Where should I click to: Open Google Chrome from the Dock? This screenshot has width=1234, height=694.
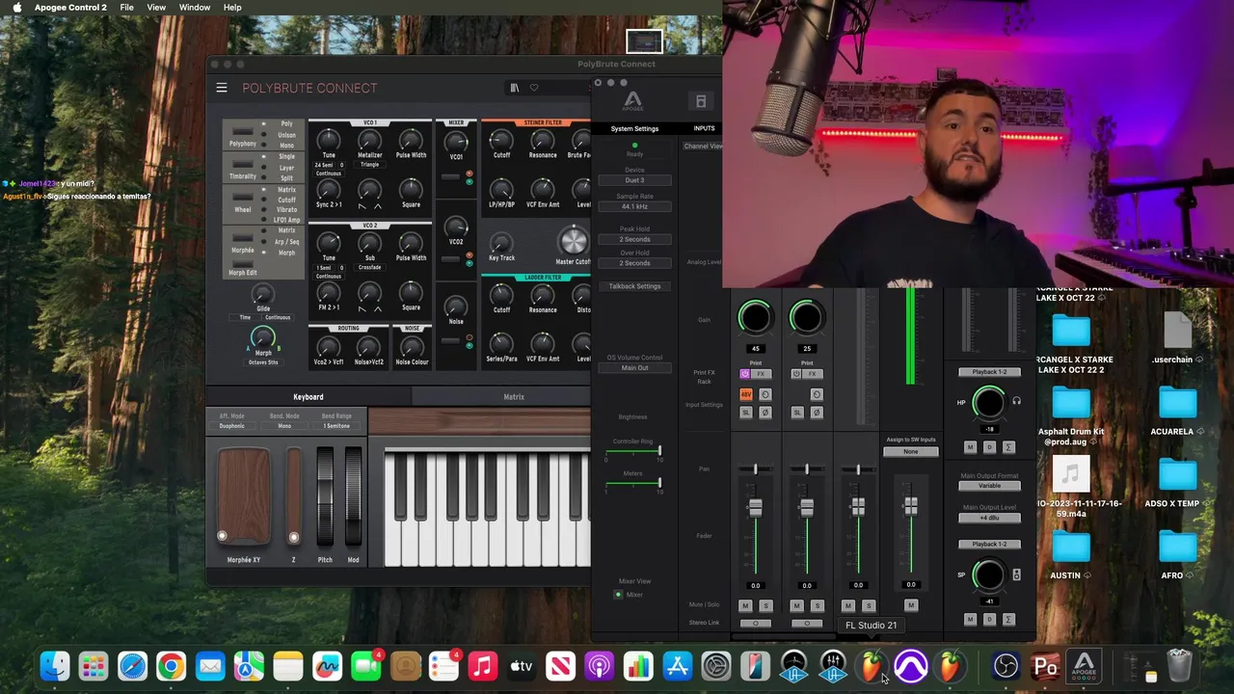tap(171, 666)
